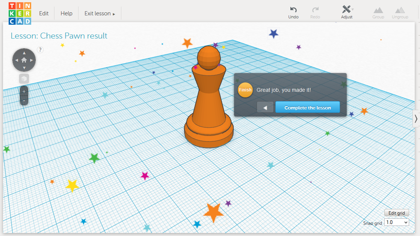Image resolution: width=420 pixels, height=236 pixels.
Task: Expand the collapsed right side panel
Action: (x=416, y=118)
